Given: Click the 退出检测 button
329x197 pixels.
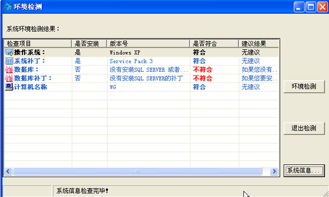Looking at the screenshot, I should coord(304,128).
